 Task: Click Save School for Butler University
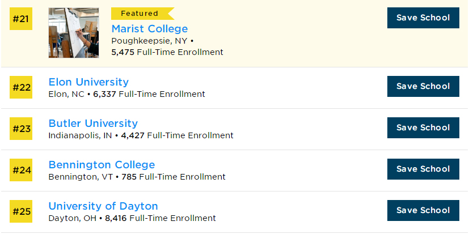point(422,128)
